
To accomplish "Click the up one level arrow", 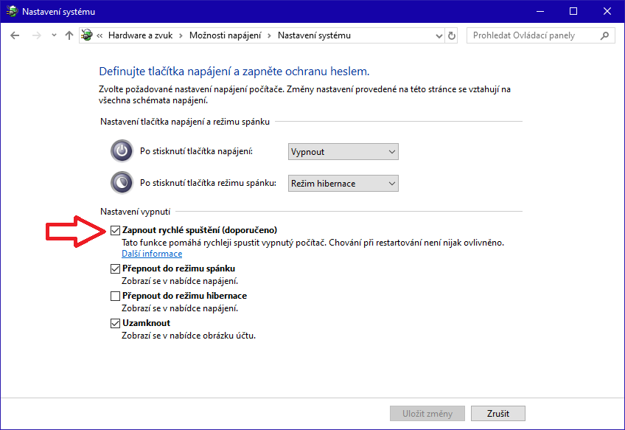I will (x=69, y=35).
